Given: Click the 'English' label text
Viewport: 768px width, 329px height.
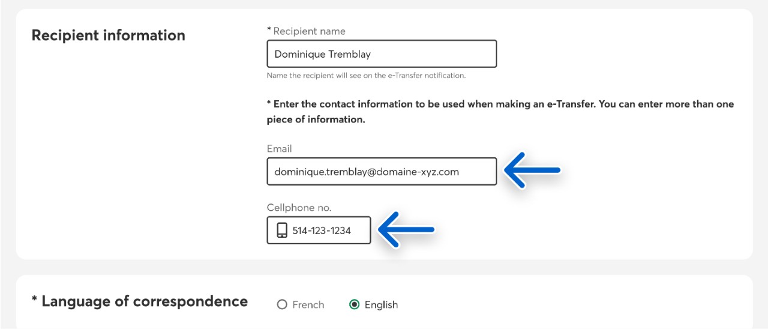Looking at the screenshot, I should 381,304.
